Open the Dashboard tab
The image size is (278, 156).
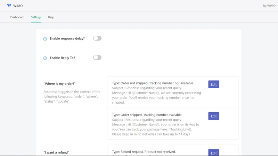pyautogui.click(x=17, y=17)
